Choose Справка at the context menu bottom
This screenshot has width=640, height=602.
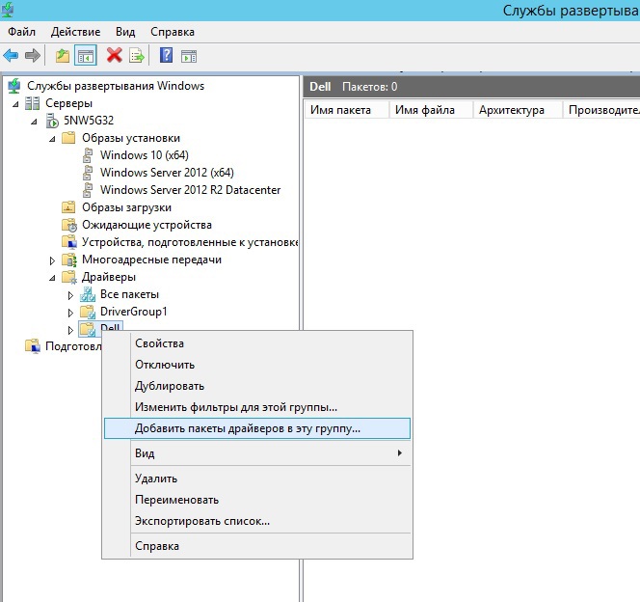pos(257,546)
